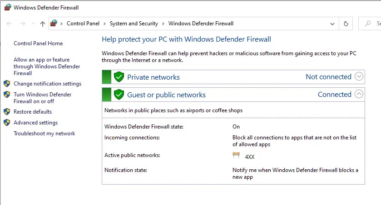
Task: Click the Windows Defender Firewall title bar icon
Action: [x=8, y=7]
